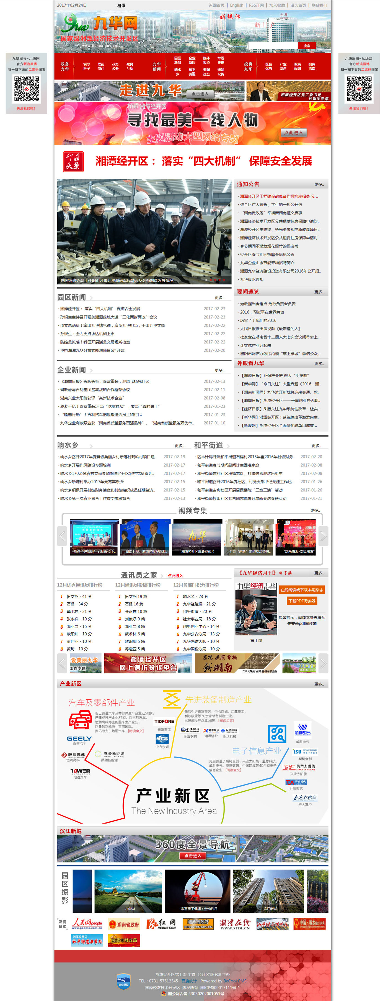Expand 更多 for 外眼看九华 section

[319, 363]
